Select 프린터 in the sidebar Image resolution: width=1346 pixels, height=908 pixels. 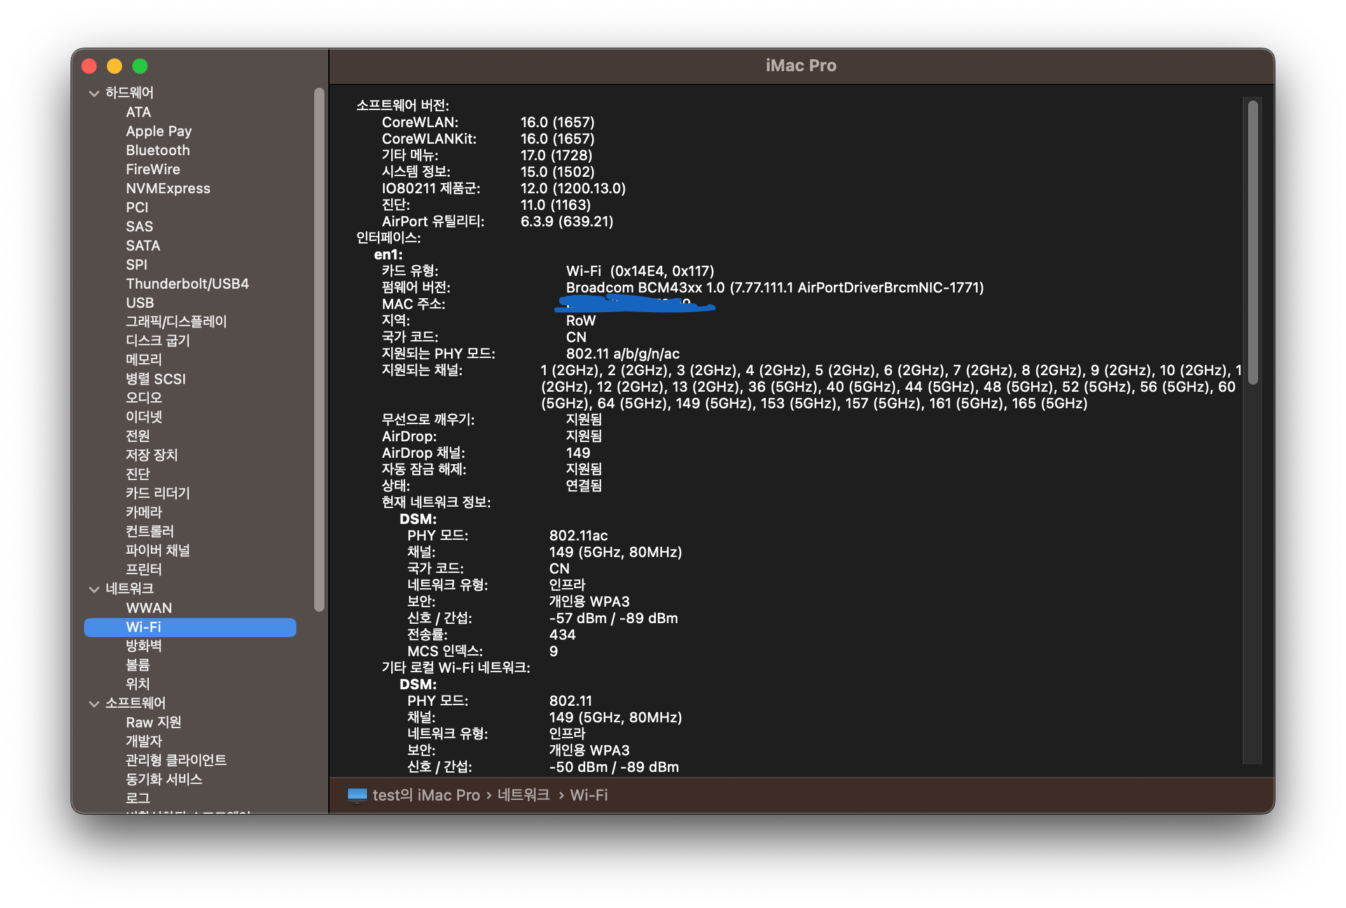[144, 570]
